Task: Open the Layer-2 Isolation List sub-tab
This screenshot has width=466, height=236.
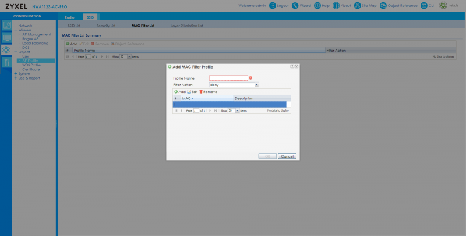Action: click(x=186, y=26)
